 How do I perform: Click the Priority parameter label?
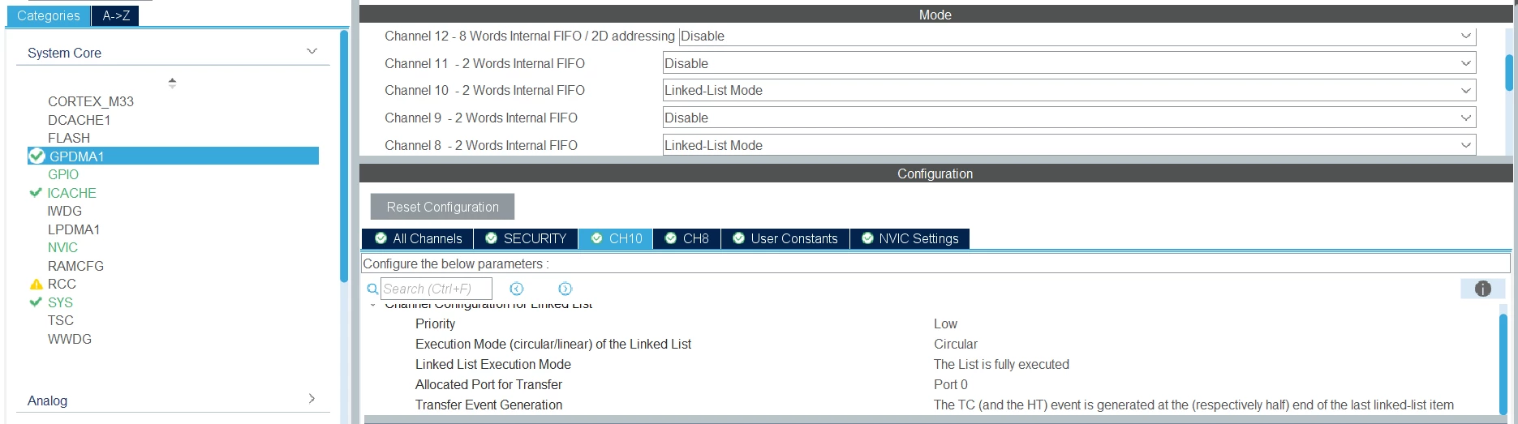point(435,323)
